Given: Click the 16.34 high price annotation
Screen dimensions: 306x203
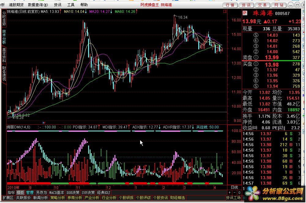Looking at the screenshot, I should tap(183, 17).
